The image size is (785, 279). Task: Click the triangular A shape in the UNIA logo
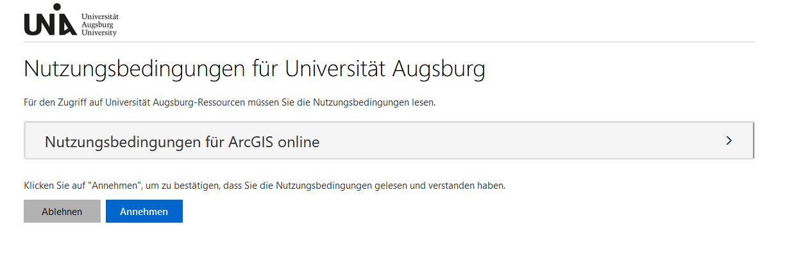[x=69, y=26]
